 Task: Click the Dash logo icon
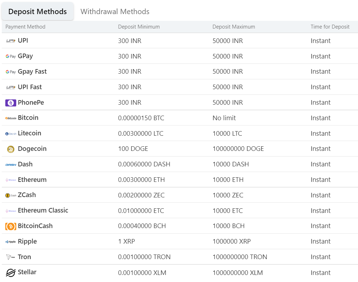click(x=11, y=165)
